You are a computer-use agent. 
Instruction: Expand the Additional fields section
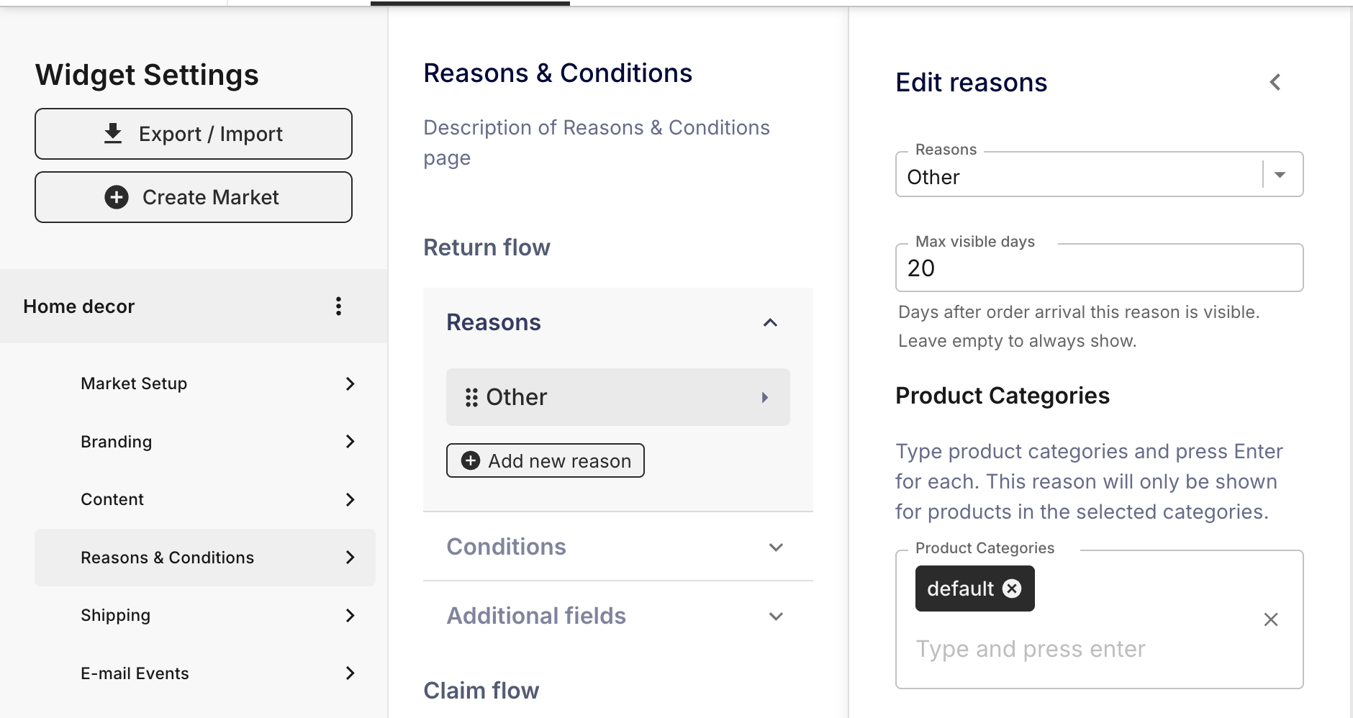[776, 617]
